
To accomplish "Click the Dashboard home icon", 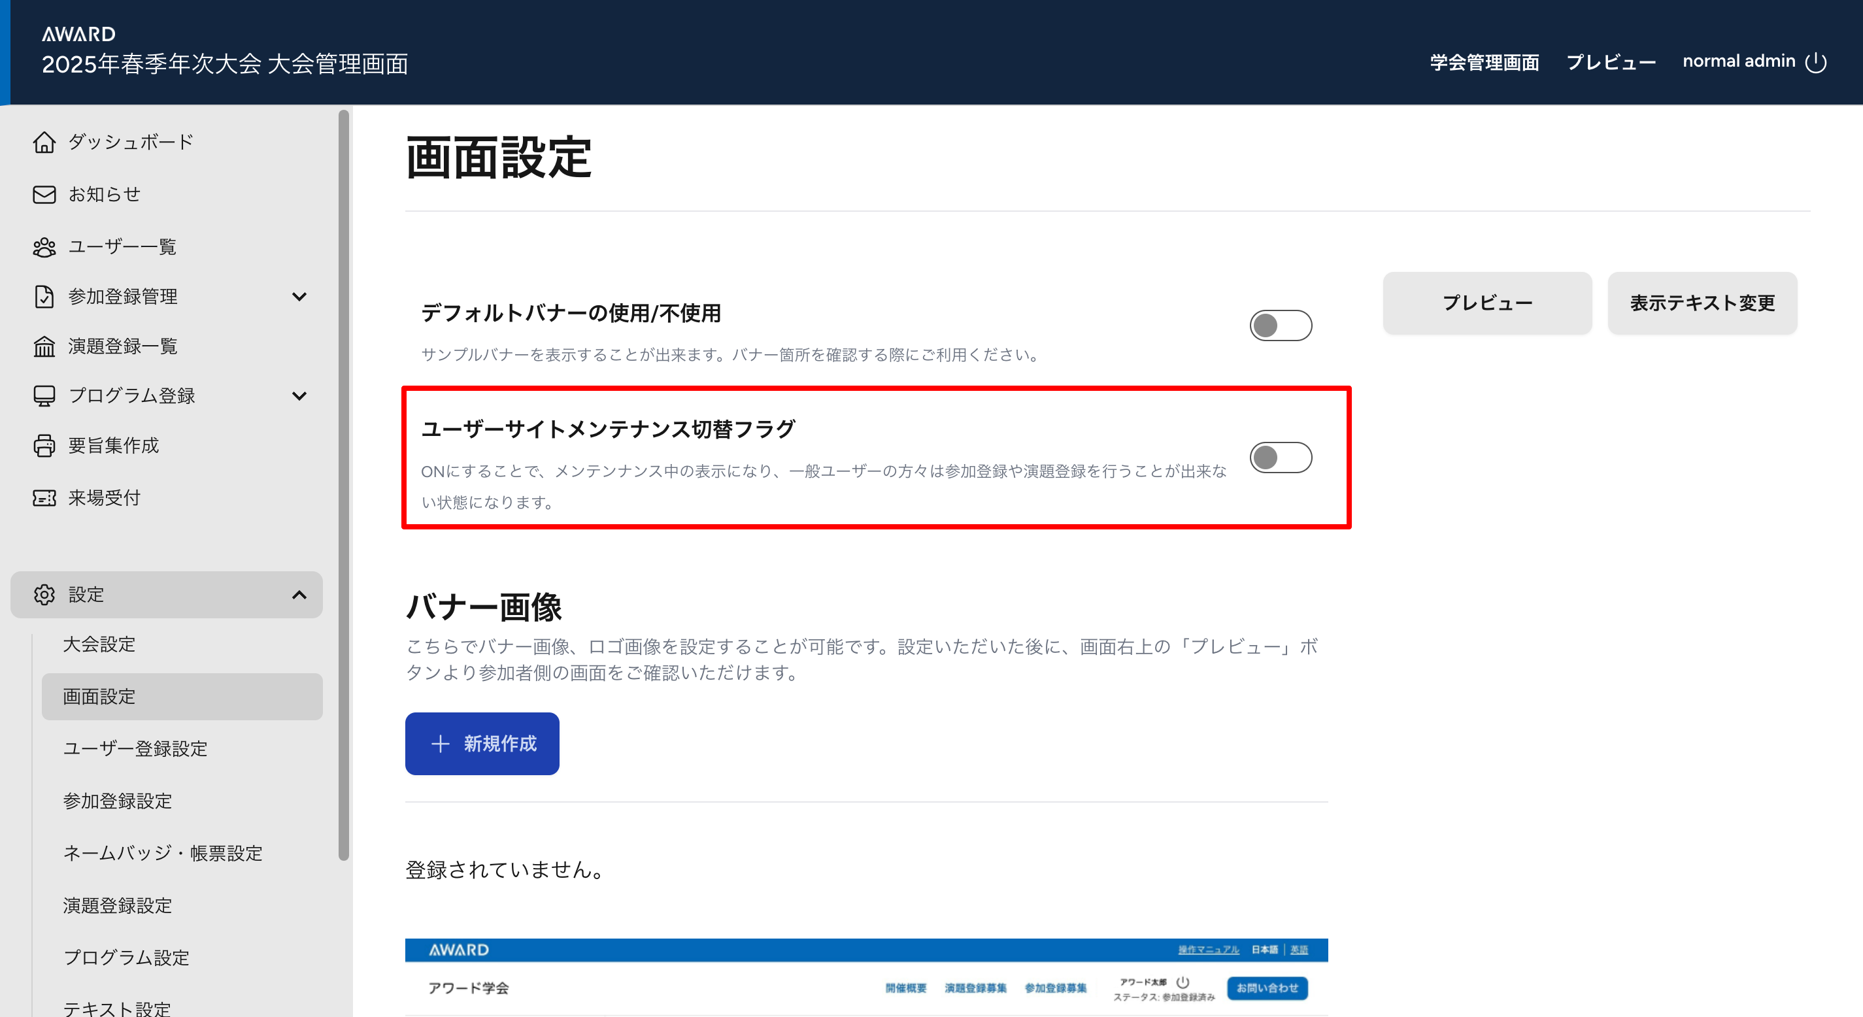I will (44, 142).
